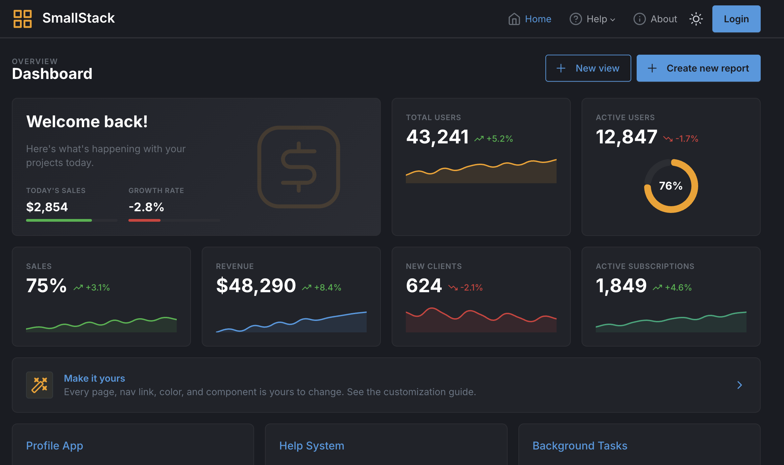Viewport: 784px width, 465px height.
Task: Click the question mark Help icon
Action: click(575, 19)
